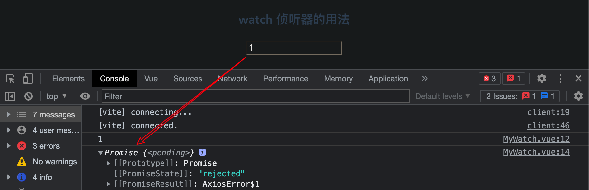The width and height of the screenshot is (589, 190).
Task: Open the top JavaScript context dropdown
Action: point(56,96)
